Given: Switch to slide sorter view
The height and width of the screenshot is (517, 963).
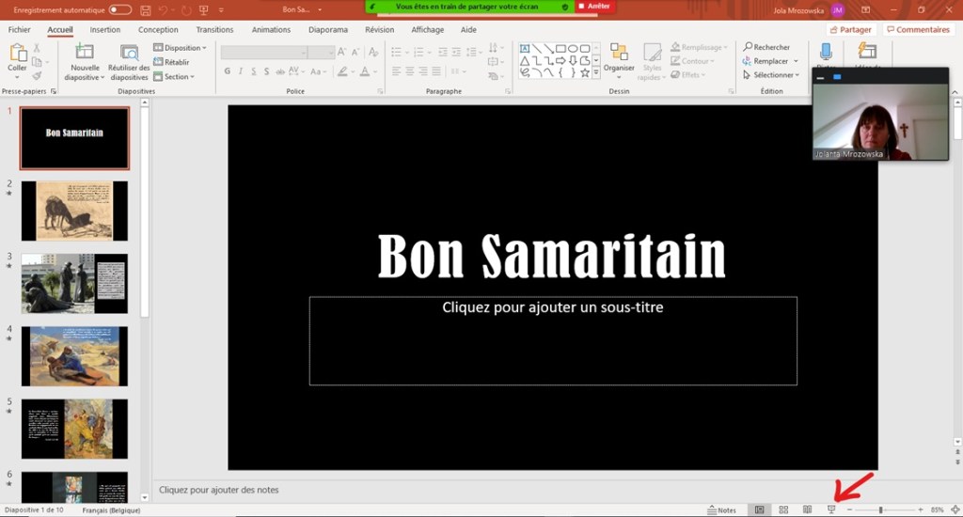Looking at the screenshot, I should [783, 509].
